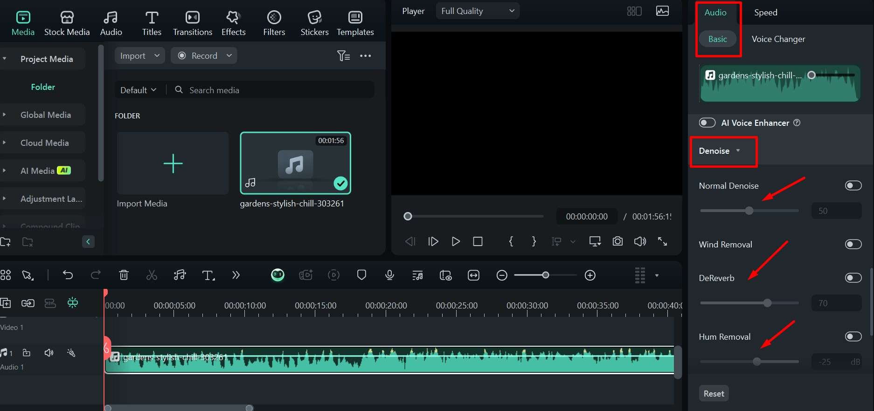
Task: Click the mark in curly brace icon
Action: click(511, 241)
